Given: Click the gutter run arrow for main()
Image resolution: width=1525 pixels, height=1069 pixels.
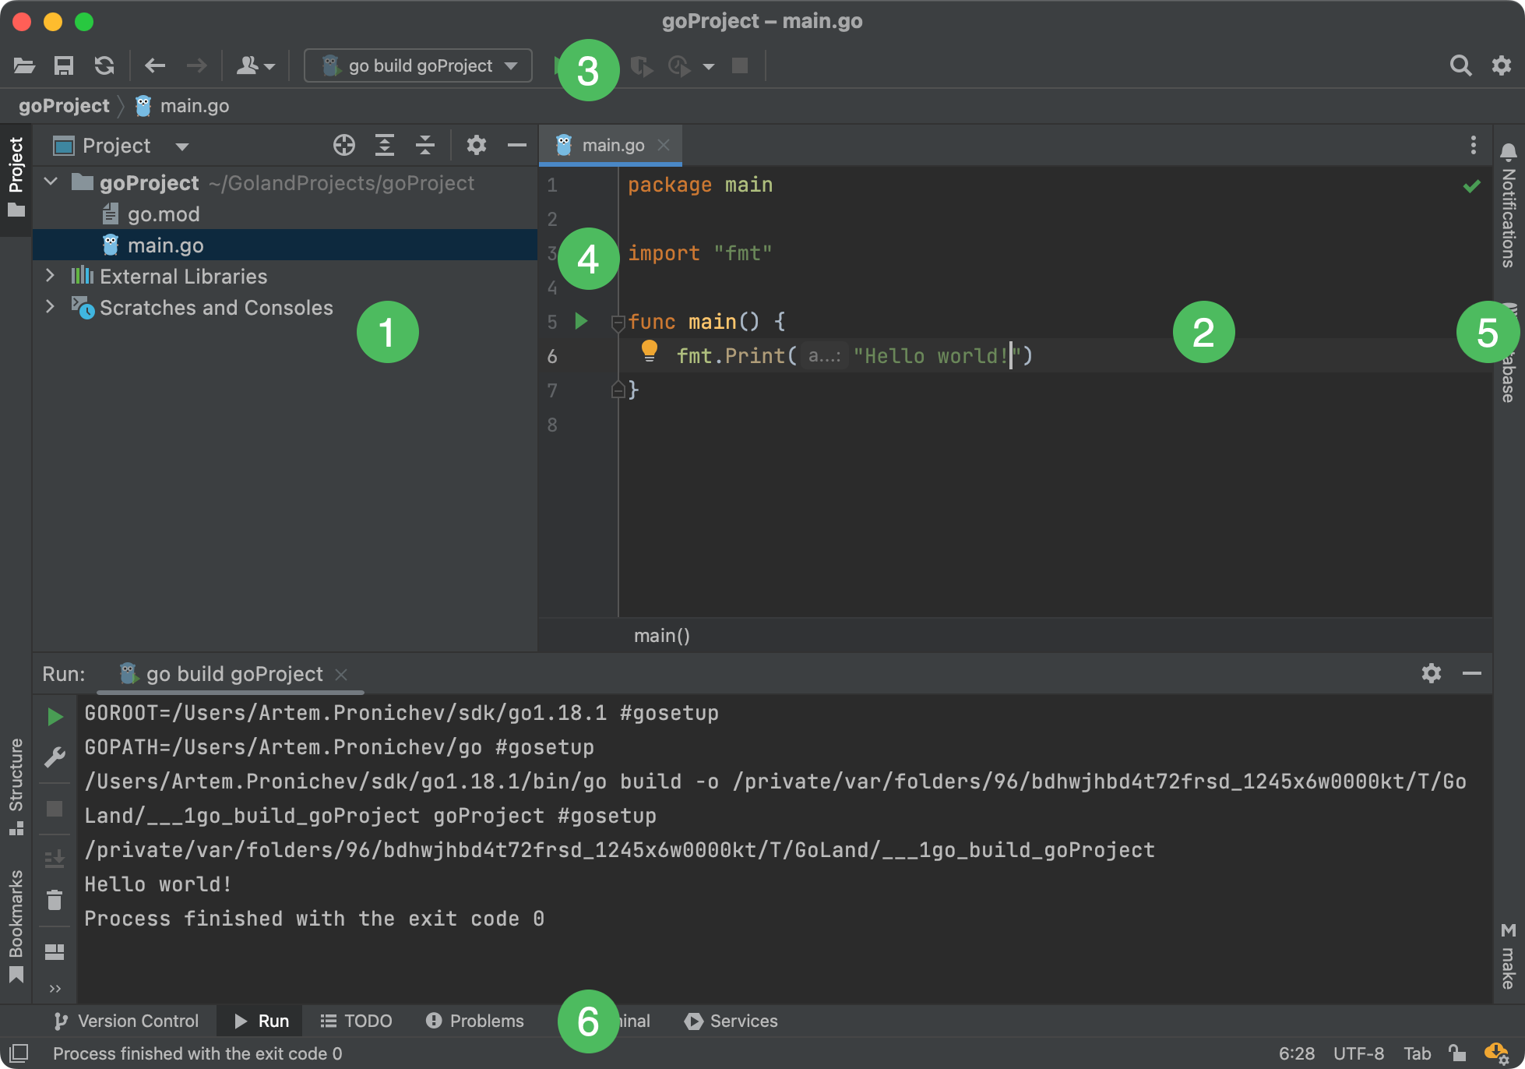Looking at the screenshot, I should click(581, 321).
